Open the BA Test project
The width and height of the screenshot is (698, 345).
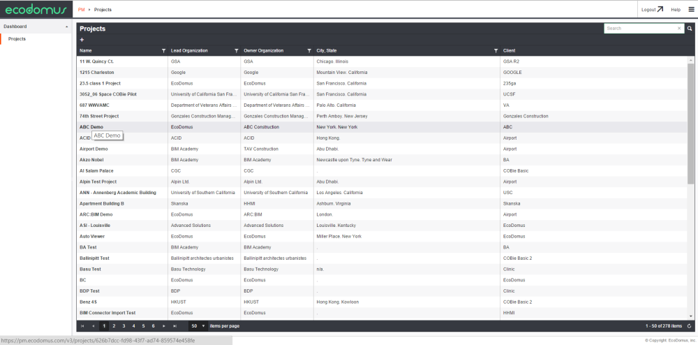pyautogui.click(x=88, y=247)
